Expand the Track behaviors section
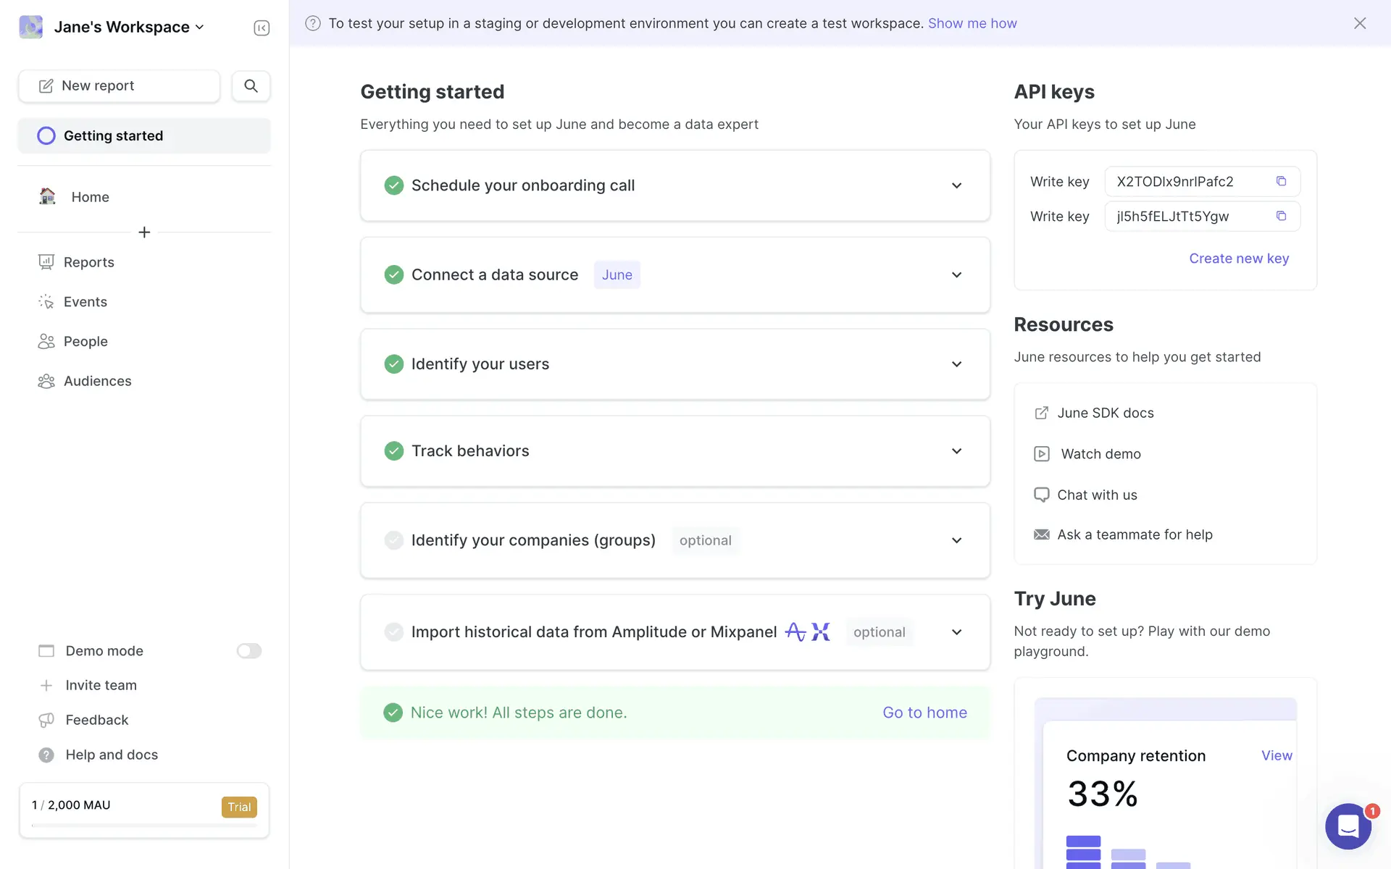1391x869 pixels. tap(956, 451)
